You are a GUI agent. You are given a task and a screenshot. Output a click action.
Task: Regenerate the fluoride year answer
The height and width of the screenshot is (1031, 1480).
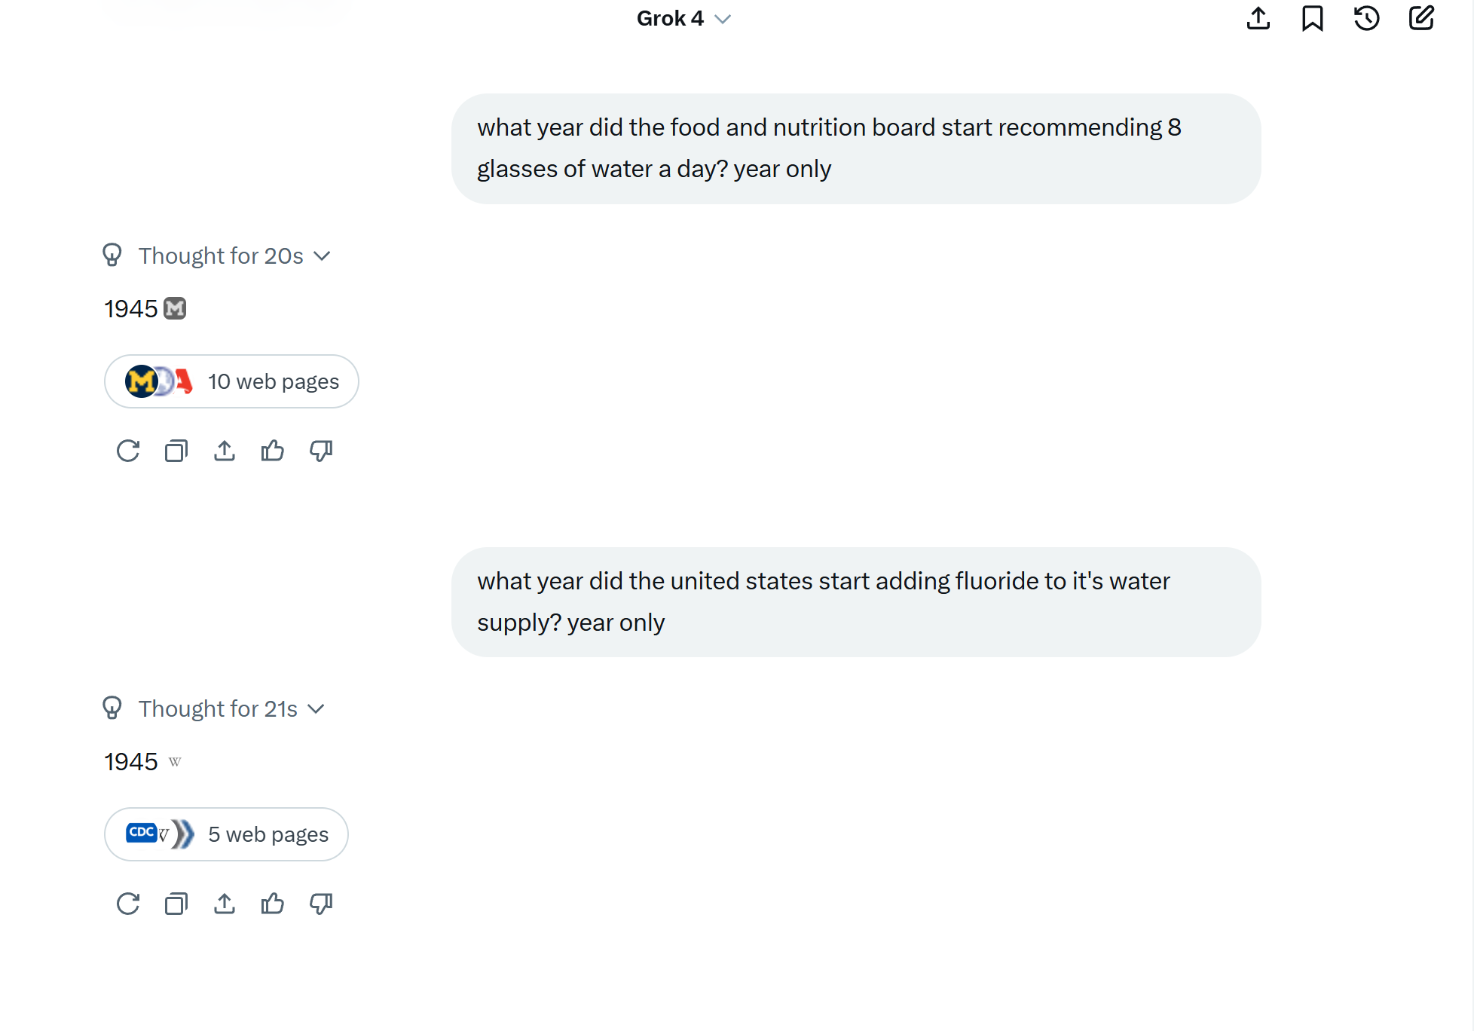128,904
